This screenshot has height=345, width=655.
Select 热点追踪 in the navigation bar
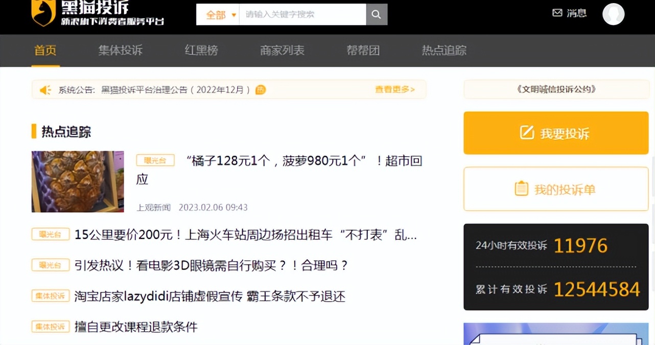443,51
